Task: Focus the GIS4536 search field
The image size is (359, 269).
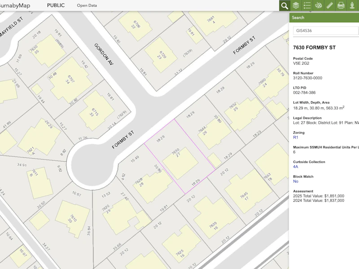Action: [x=326, y=30]
